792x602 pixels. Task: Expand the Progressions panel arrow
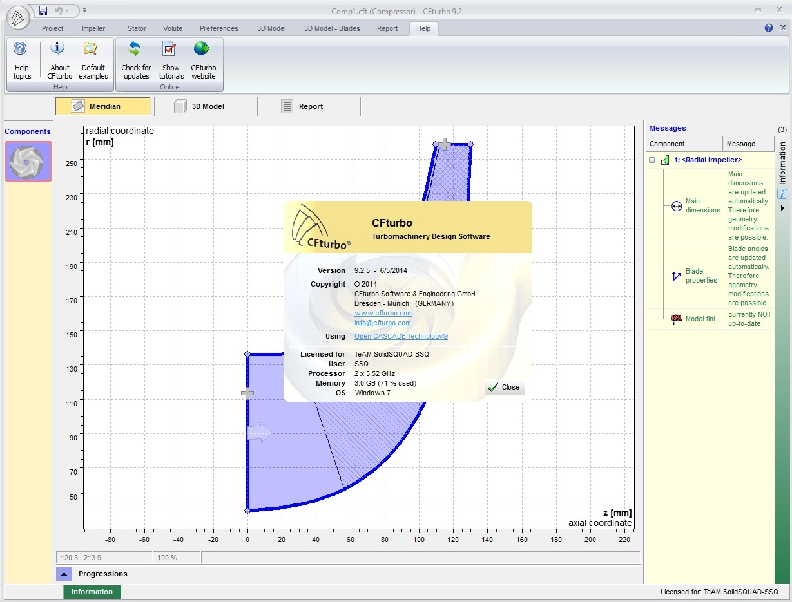tap(64, 574)
